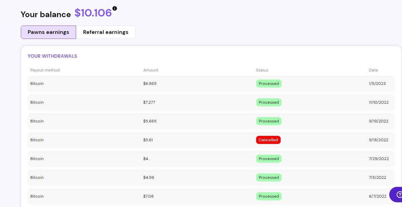The image size is (402, 207).
Task: Click the $5.61 cancelled withdrawal amount
Action: coord(148,140)
